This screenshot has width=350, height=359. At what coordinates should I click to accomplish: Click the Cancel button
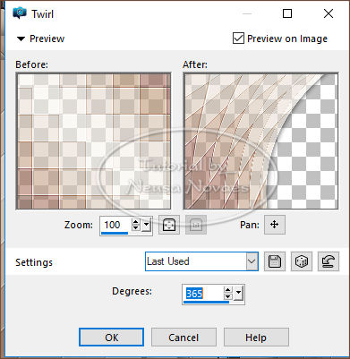click(x=184, y=338)
